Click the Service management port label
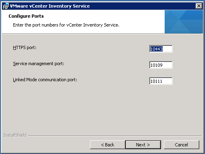The width and height of the screenshot is (205, 154). pyautogui.click(x=39, y=64)
